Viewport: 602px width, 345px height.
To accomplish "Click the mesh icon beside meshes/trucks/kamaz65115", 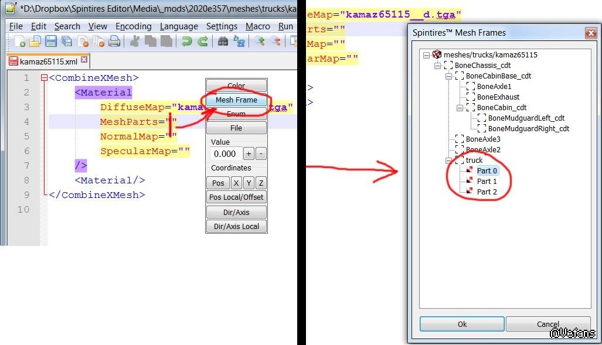I will [437, 54].
